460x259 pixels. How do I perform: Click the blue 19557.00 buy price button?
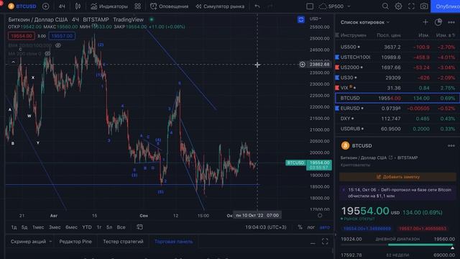pyautogui.click(x=62, y=36)
